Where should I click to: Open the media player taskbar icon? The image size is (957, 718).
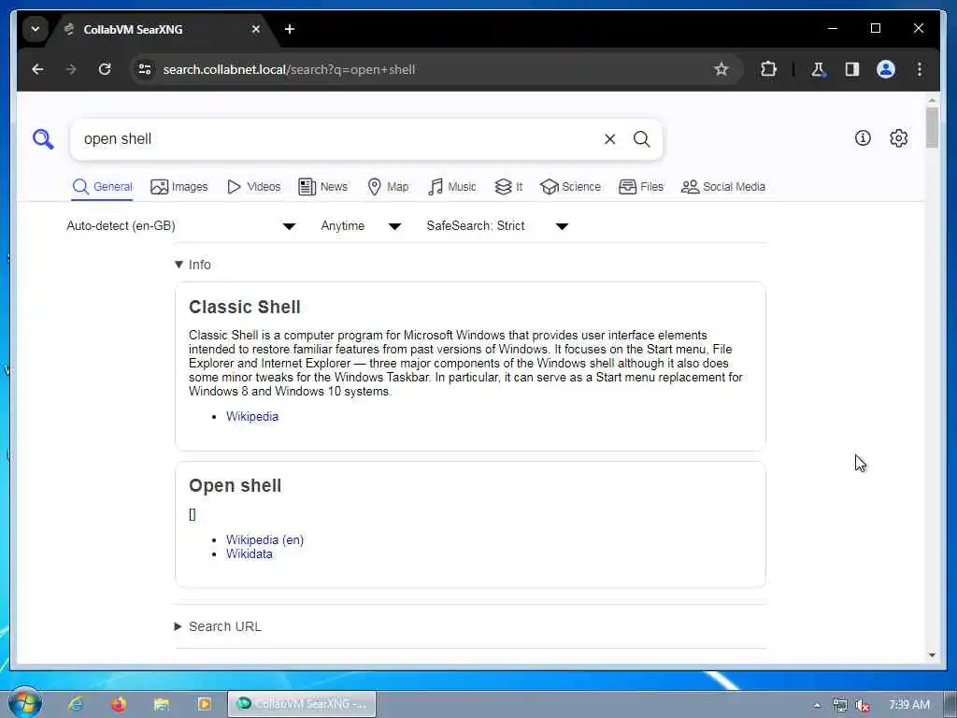[204, 704]
